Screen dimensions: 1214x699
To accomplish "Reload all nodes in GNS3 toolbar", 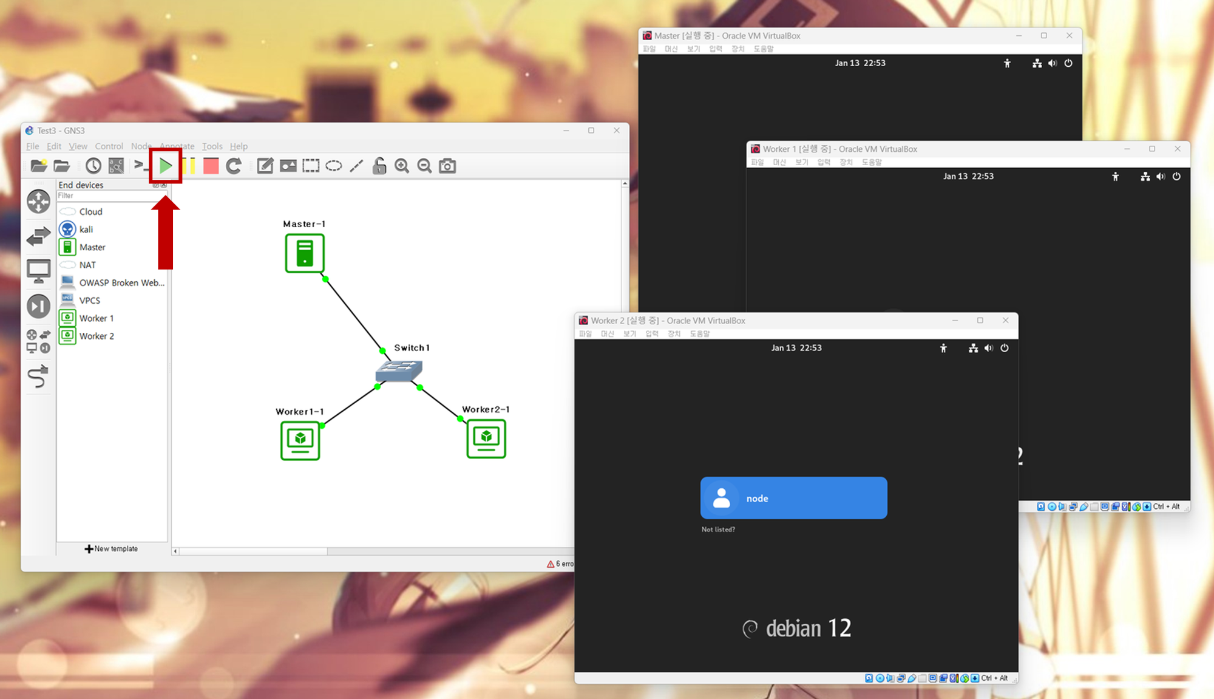I will [234, 166].
